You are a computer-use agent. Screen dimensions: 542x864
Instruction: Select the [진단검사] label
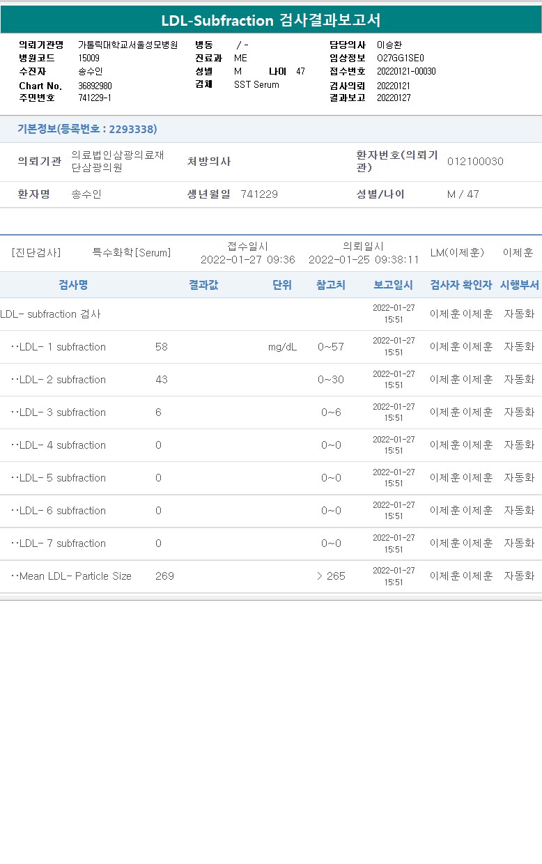(36, 252)
